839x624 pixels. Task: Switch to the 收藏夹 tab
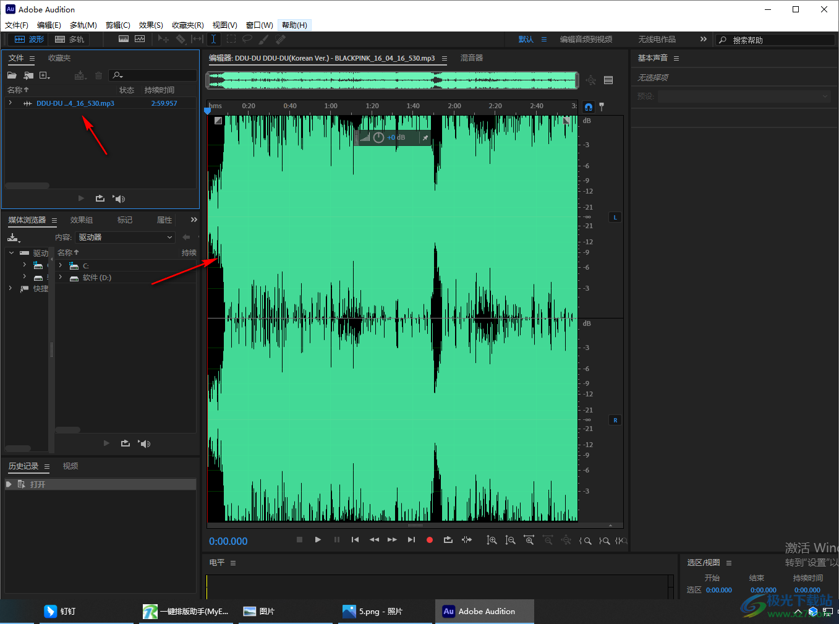[59, 58]
